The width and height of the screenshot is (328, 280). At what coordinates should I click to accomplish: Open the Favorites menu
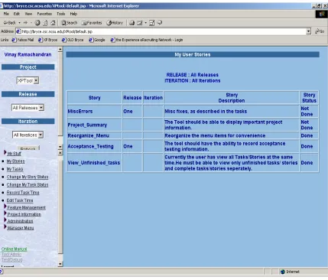click(44, 14)
